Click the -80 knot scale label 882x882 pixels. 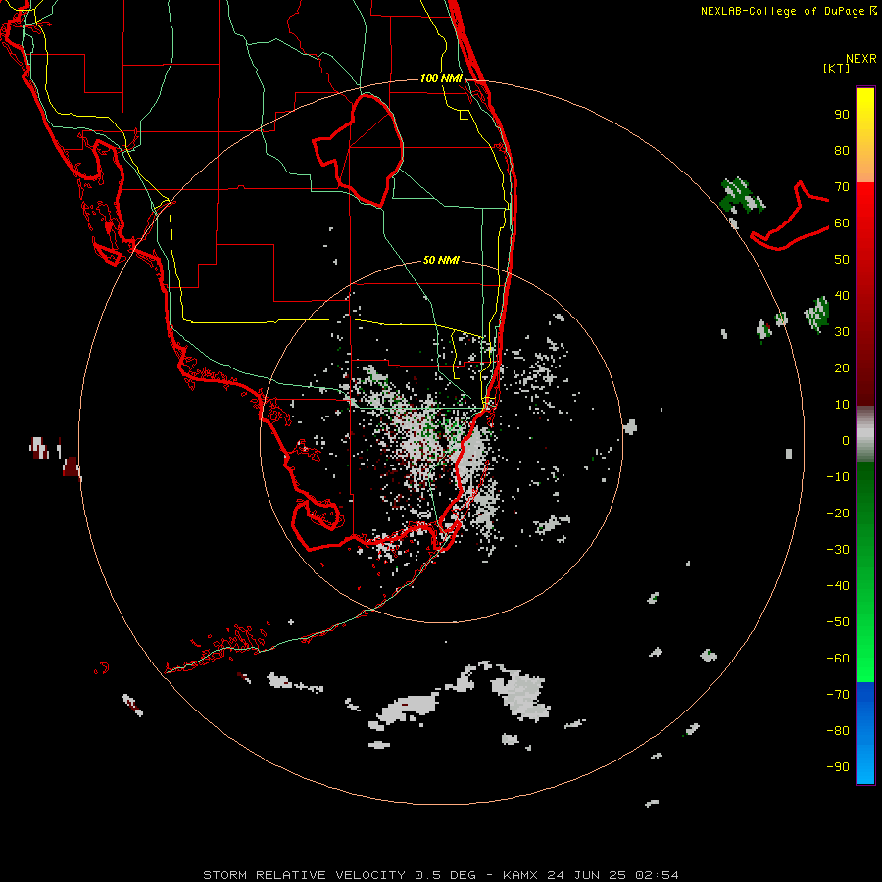(x=838, y=731)
